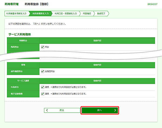The image size is (162, 128).
Task: Click the 残高照会 row label
Action: pos(15,47)
